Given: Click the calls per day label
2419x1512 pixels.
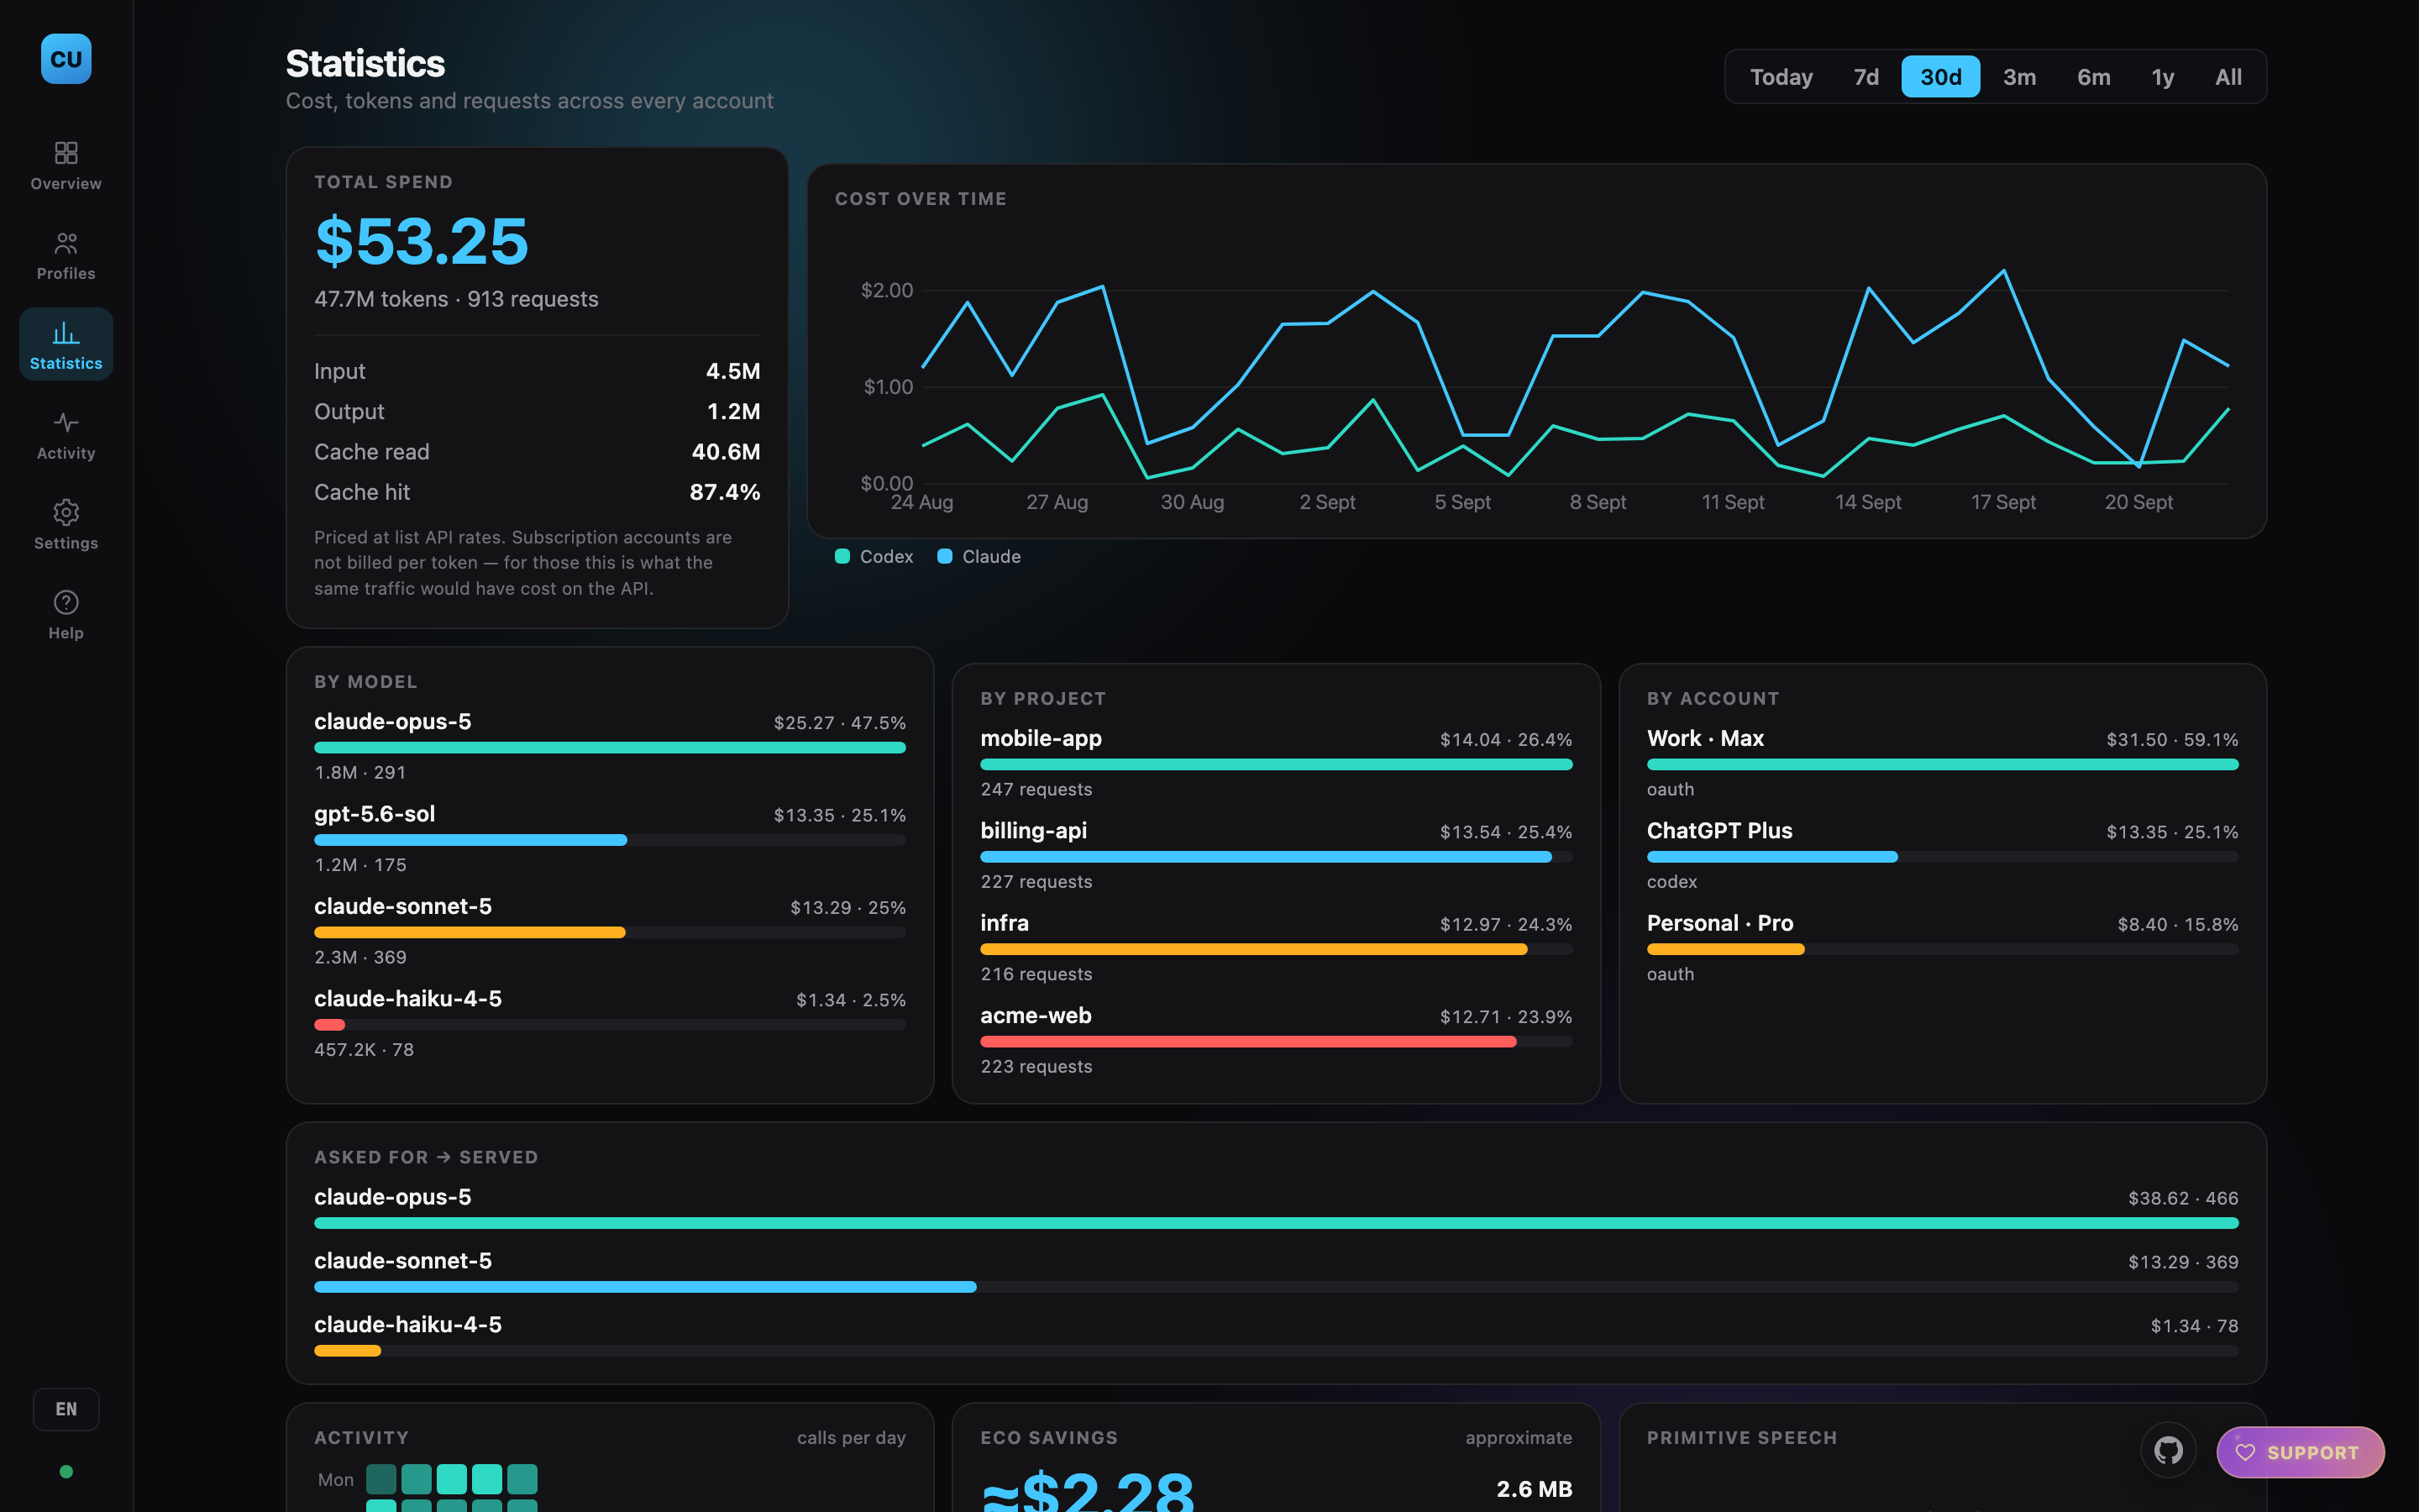Looking at the screenshot, I should [851, 1438].
